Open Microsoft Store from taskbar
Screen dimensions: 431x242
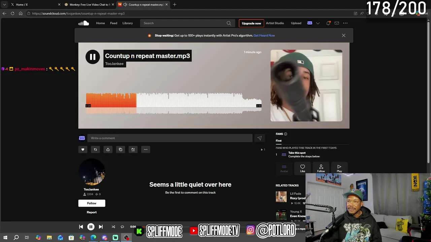coord(71,238)
